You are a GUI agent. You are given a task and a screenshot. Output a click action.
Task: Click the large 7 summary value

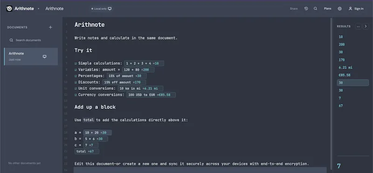[339, 166]
